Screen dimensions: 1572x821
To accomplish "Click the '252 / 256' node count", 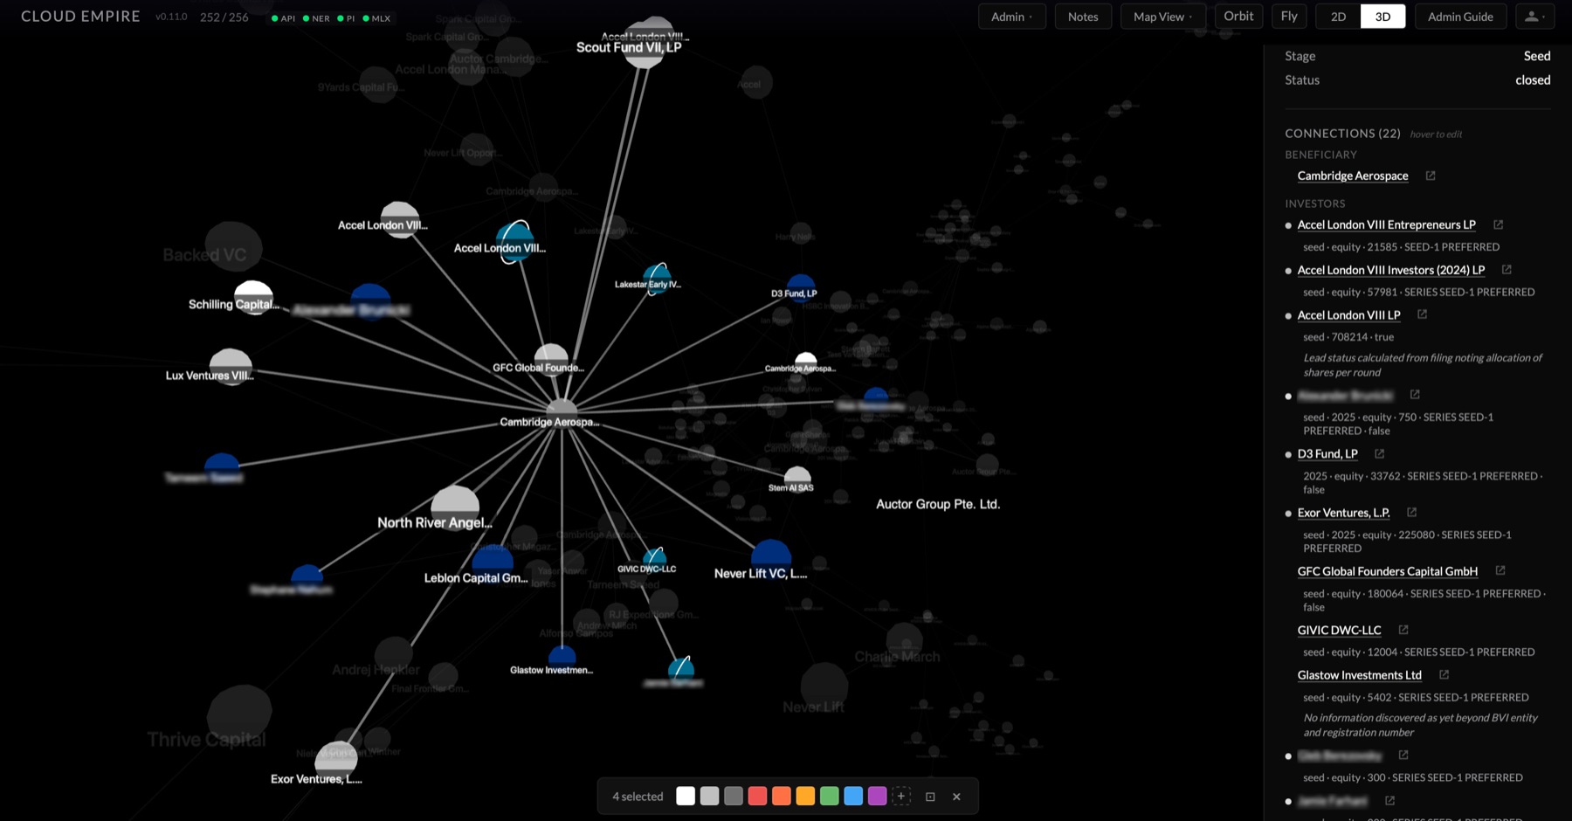I will coord(224,17).
